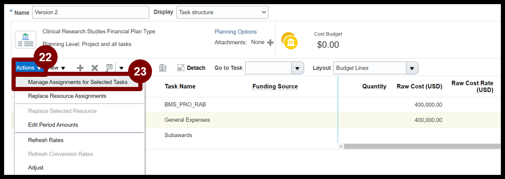The height and width of the screenshot is (179, 505).
Task: Open the Planning Options link
Action: tap(235, 32)
